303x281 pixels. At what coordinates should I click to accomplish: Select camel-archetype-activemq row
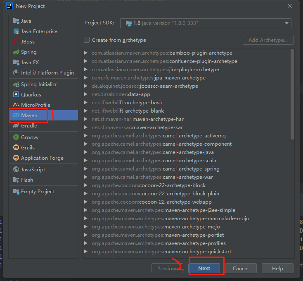[x=187, y=136]
